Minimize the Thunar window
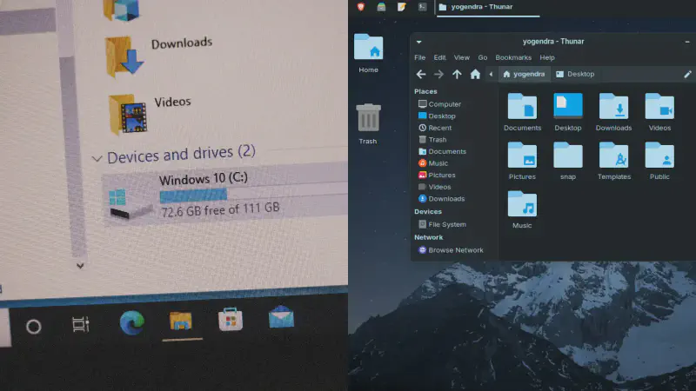Viewport: 696px width, 391px height. 687,42
